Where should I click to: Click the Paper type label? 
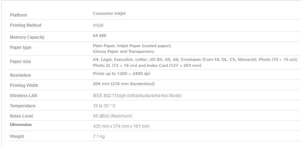coord(20,47)
